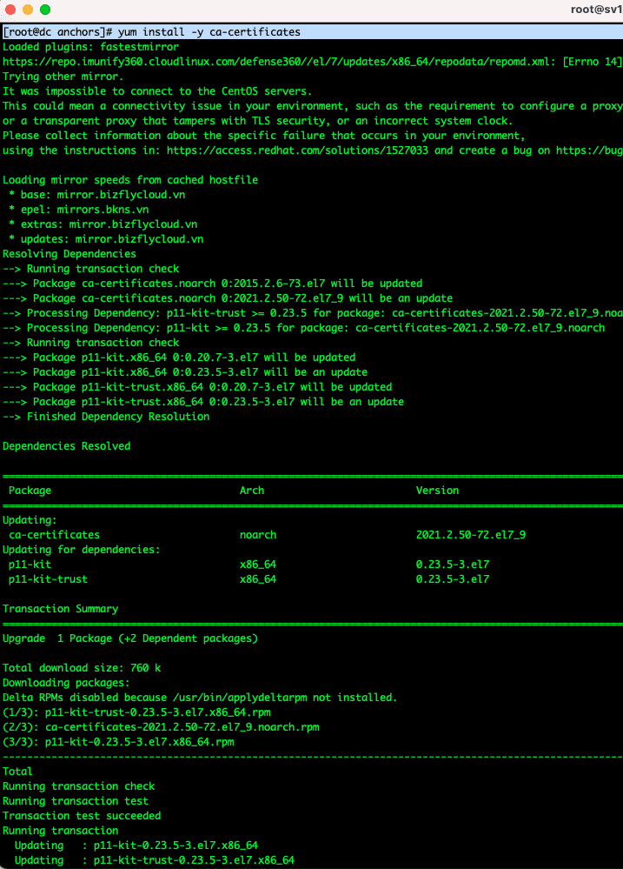Screen dimensions: 623x869
Task: Close the terminal window with red button
Action: tap(11, 10)
